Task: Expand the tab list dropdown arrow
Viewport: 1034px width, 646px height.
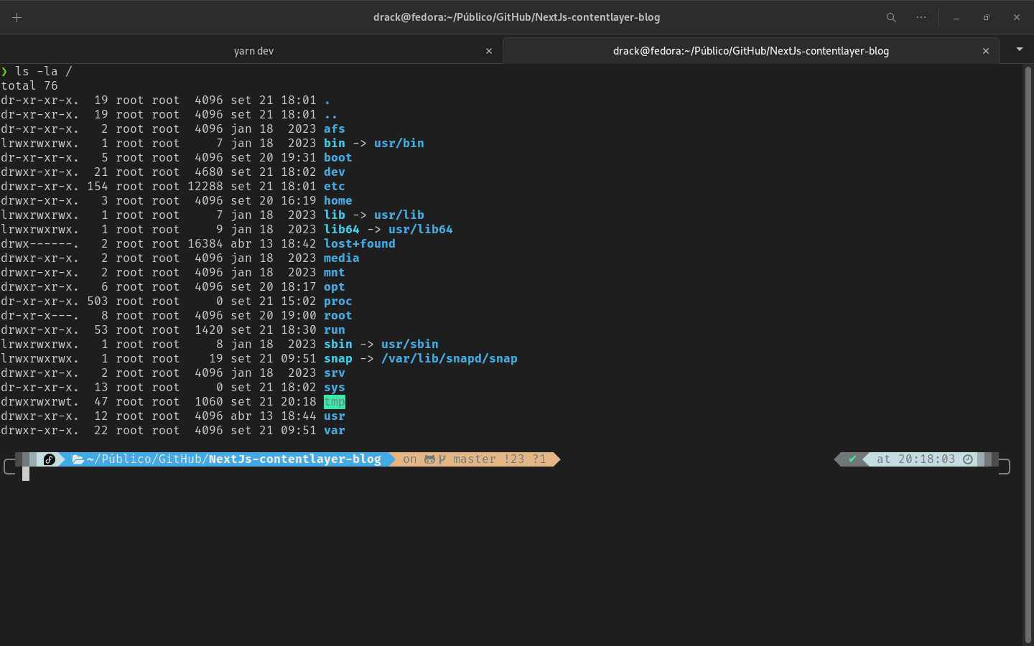Action: pyautogui.click(x=1019, y=50)
